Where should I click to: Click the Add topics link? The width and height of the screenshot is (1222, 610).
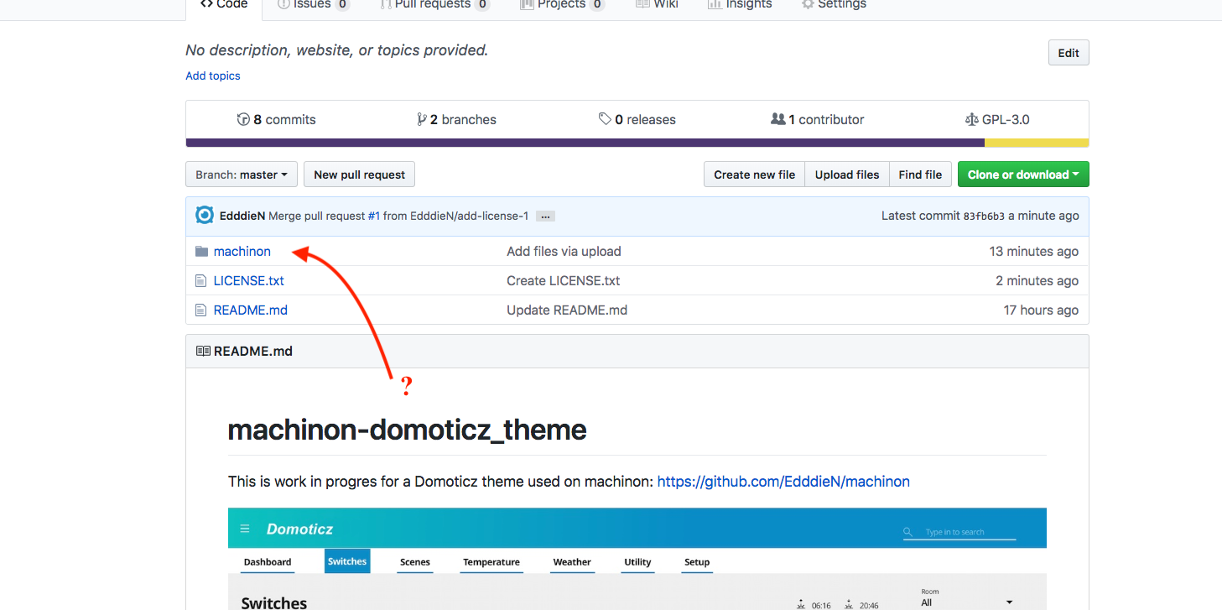tap(213, 76)
